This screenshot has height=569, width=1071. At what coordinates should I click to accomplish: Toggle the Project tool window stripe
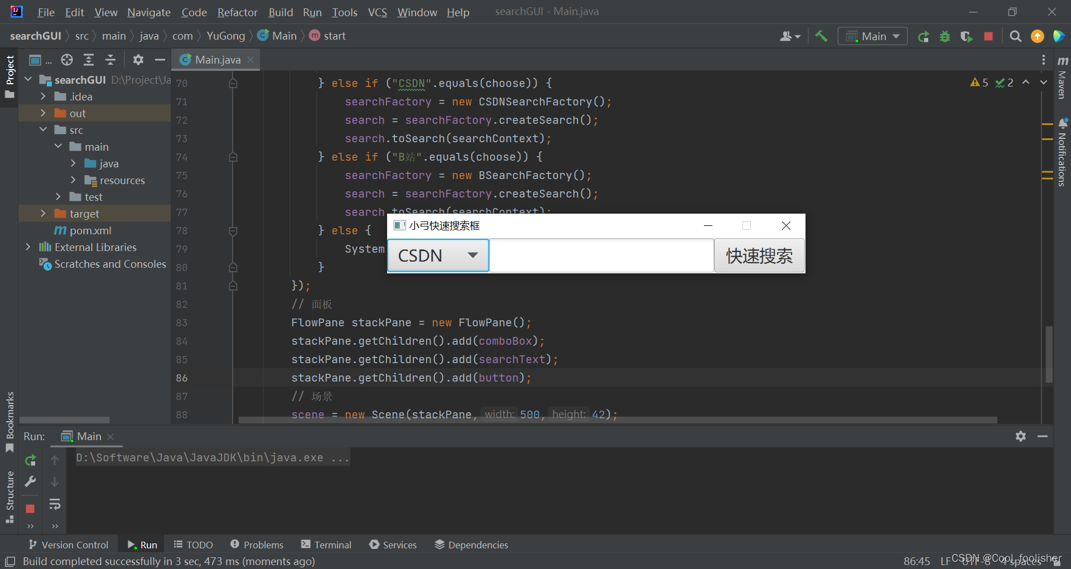point(9,77)
